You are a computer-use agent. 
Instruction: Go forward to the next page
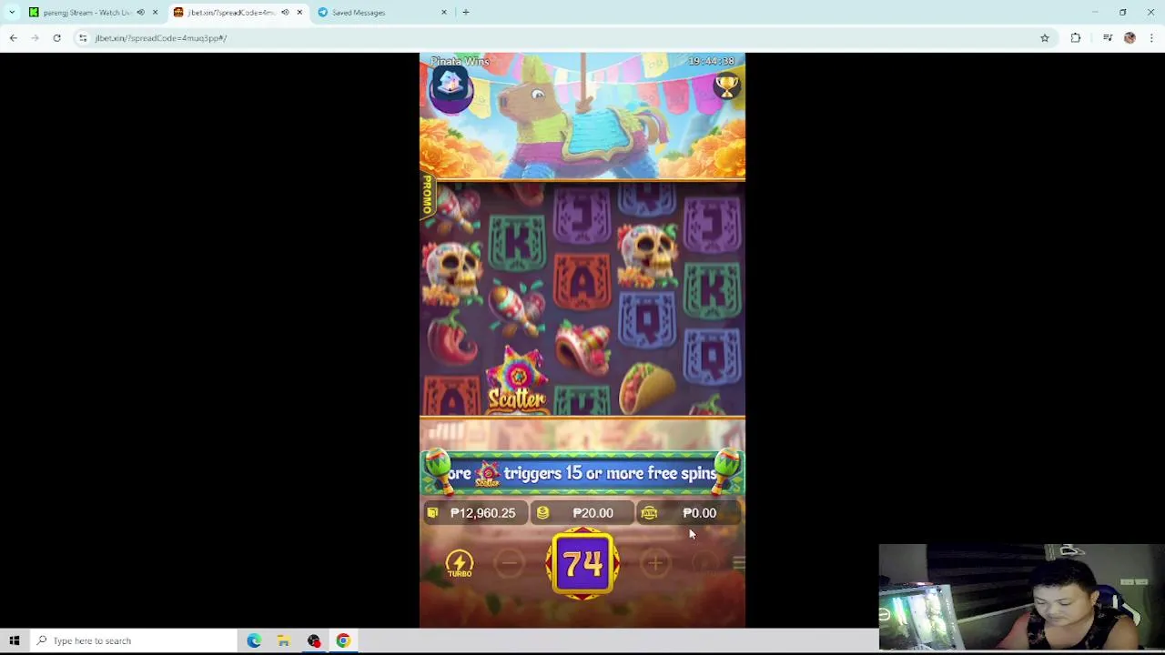tap(35, 38)
